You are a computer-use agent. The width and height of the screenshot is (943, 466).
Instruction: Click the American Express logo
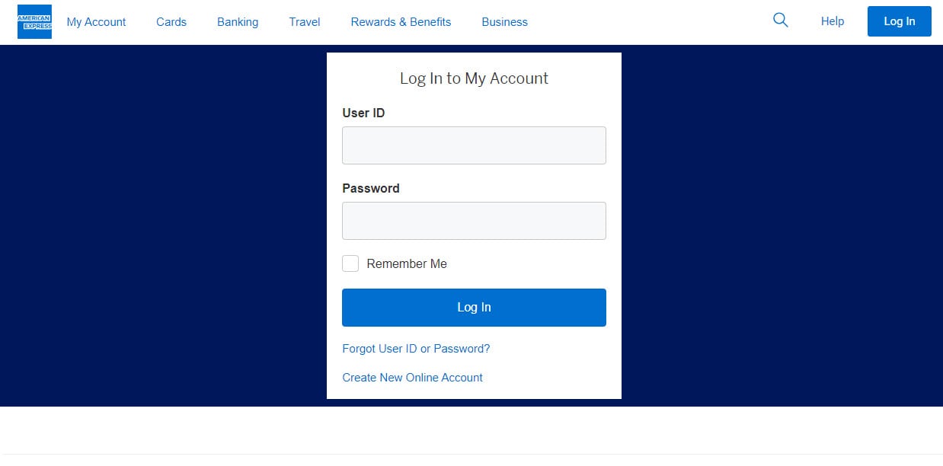coord(34,21)
